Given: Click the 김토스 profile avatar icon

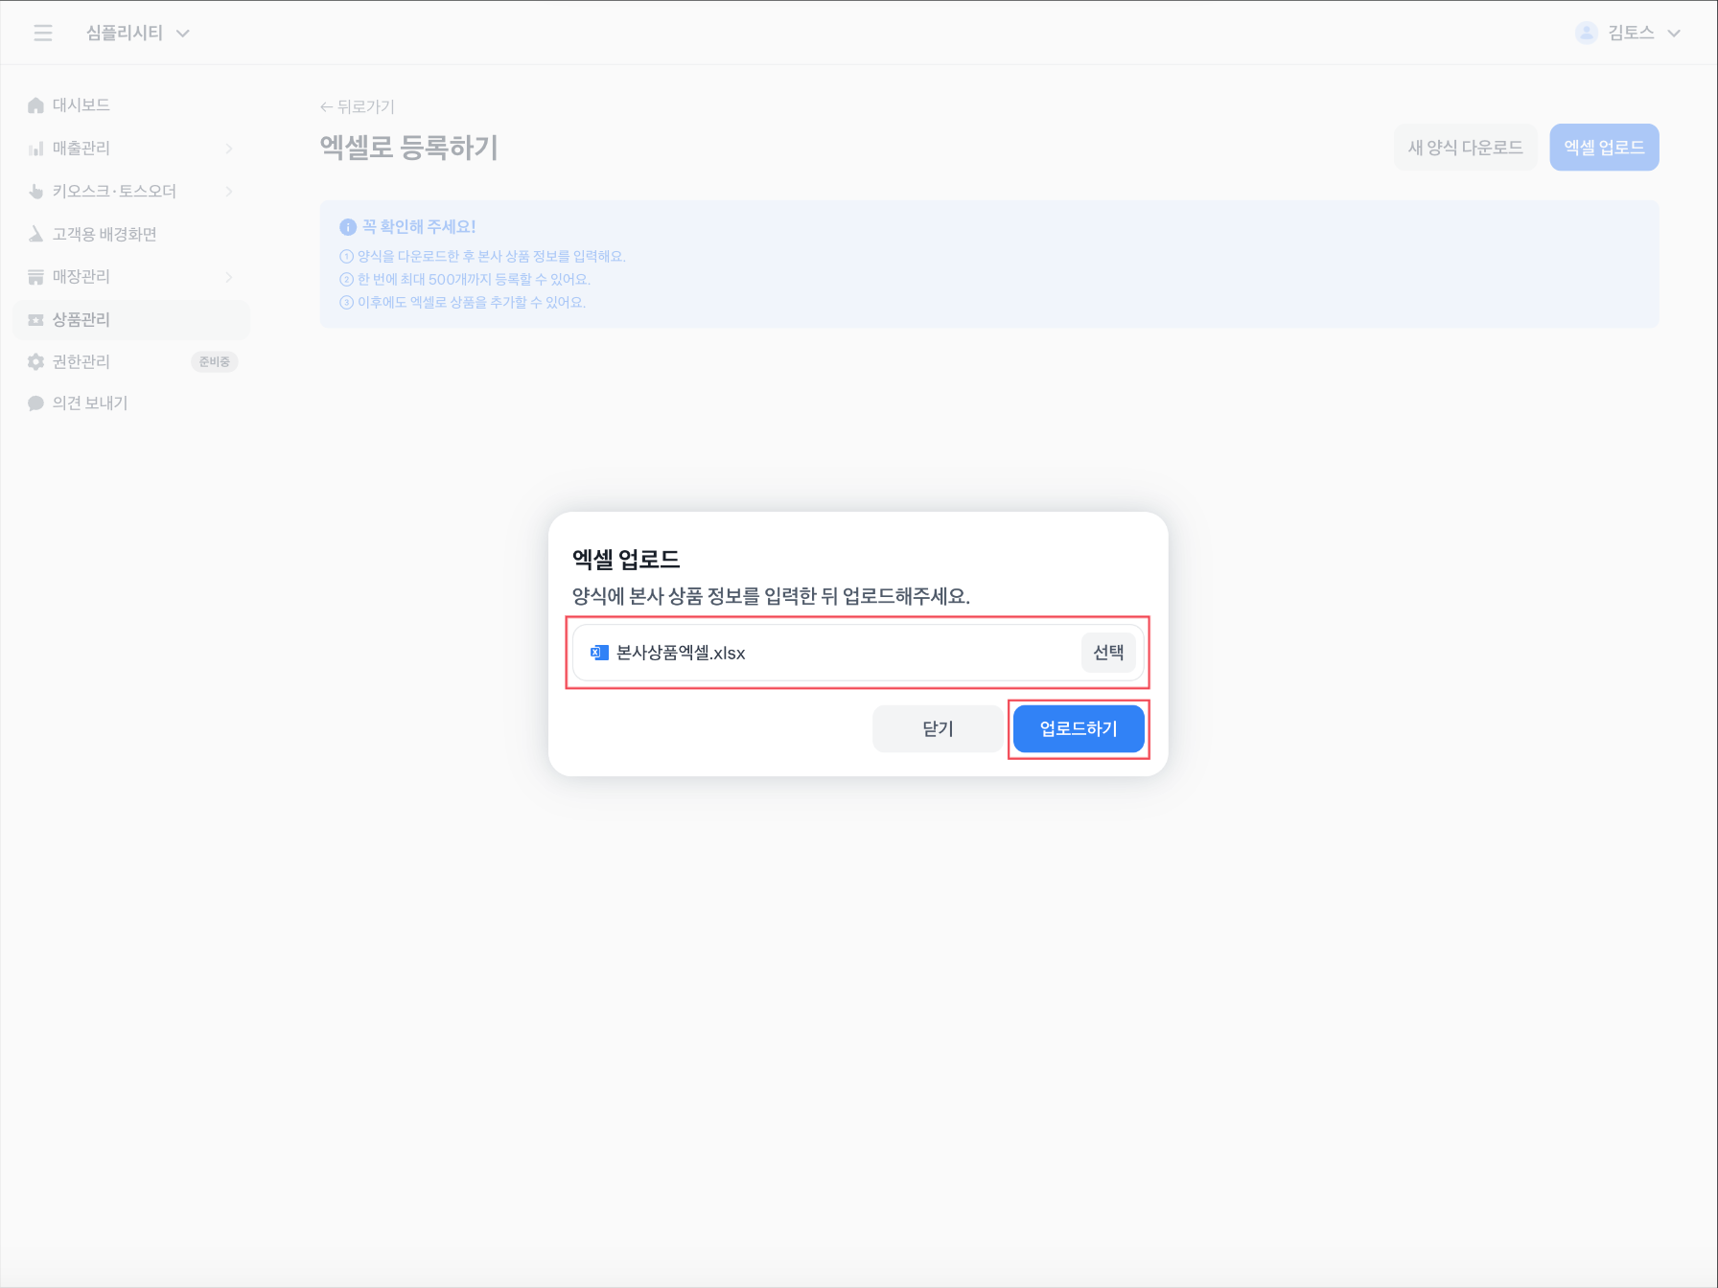Looking at the screenshot, I should pyautogui.click(x=1587, y=33).
